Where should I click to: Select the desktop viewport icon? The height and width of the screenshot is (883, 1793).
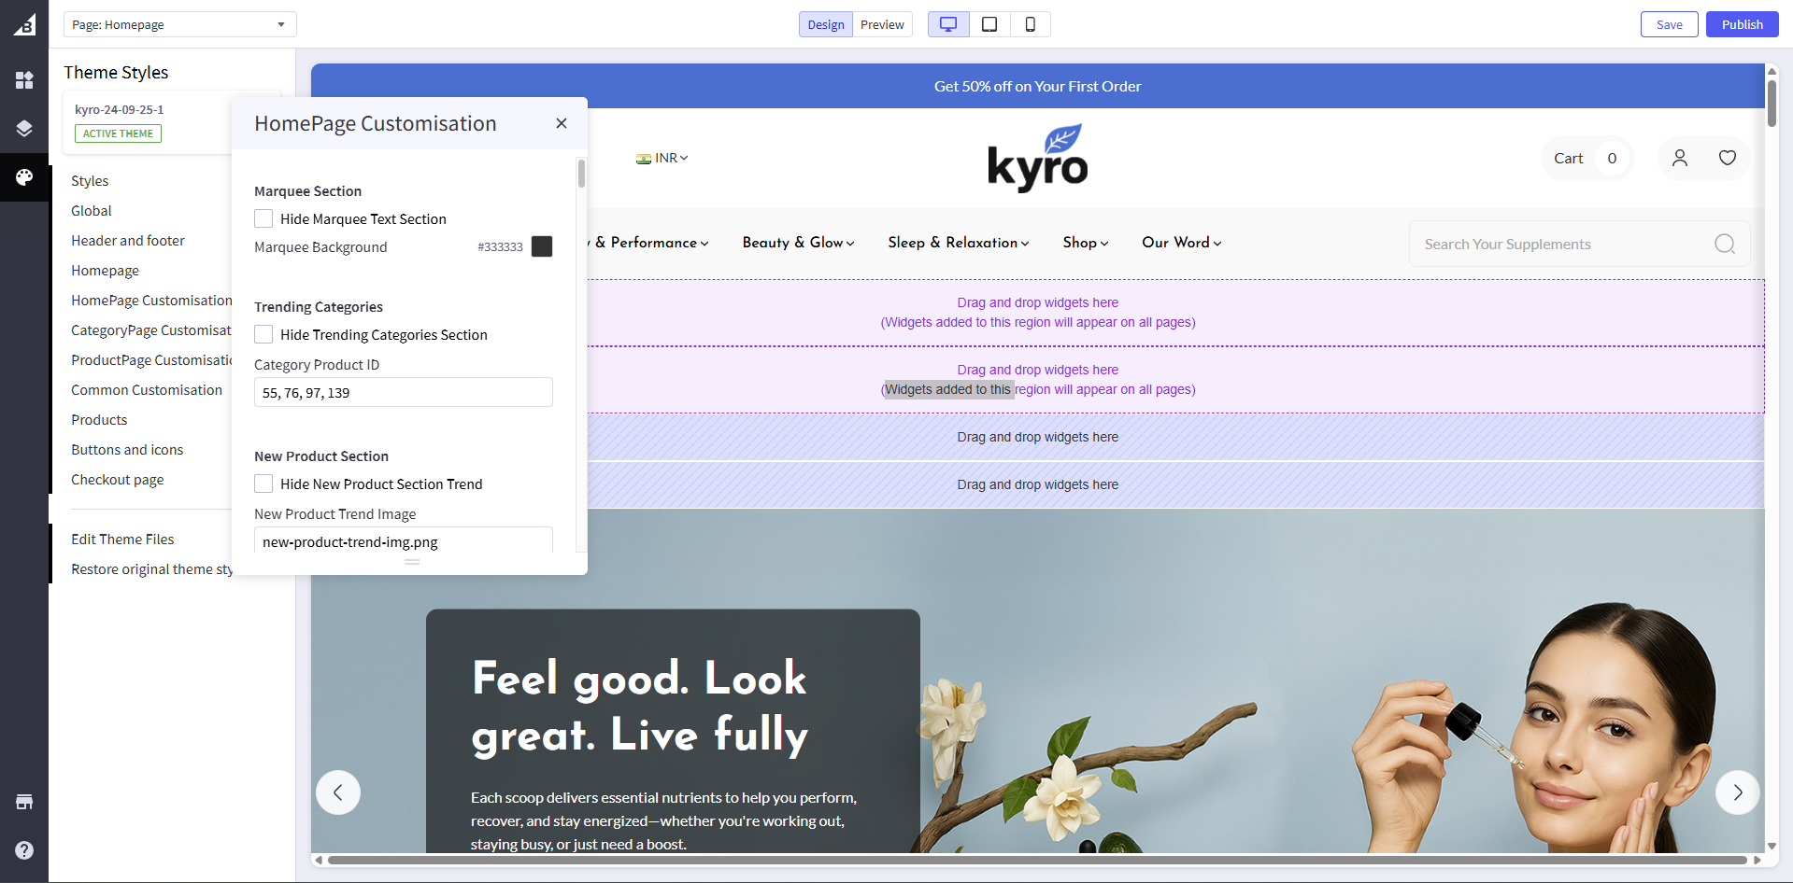pos(947,24)
